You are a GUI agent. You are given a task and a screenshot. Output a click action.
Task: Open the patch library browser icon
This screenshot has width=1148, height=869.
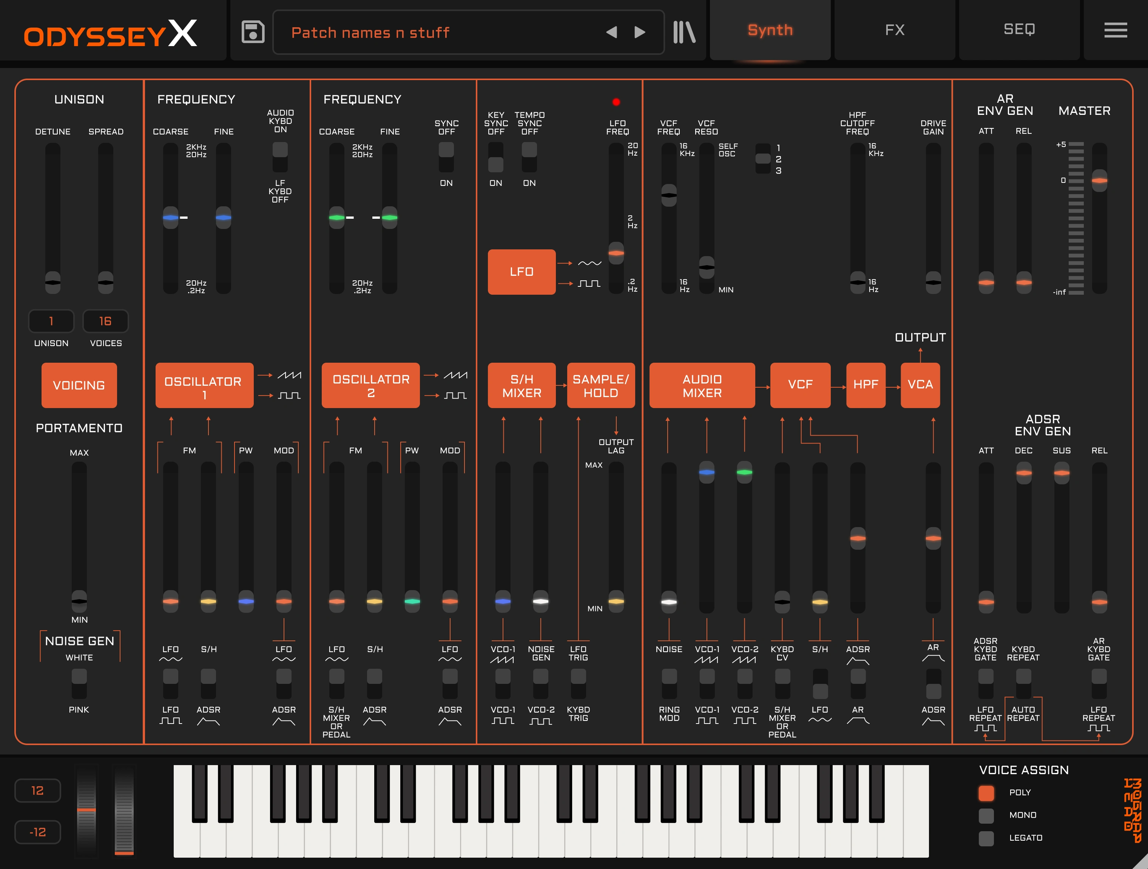[x=684, y=32]
